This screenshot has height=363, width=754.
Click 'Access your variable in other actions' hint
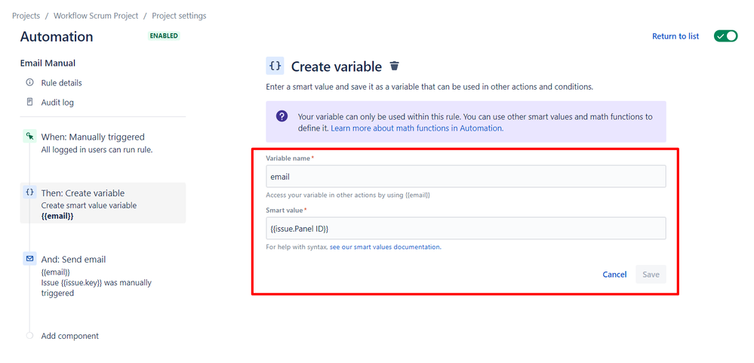(x=348, y=195)
